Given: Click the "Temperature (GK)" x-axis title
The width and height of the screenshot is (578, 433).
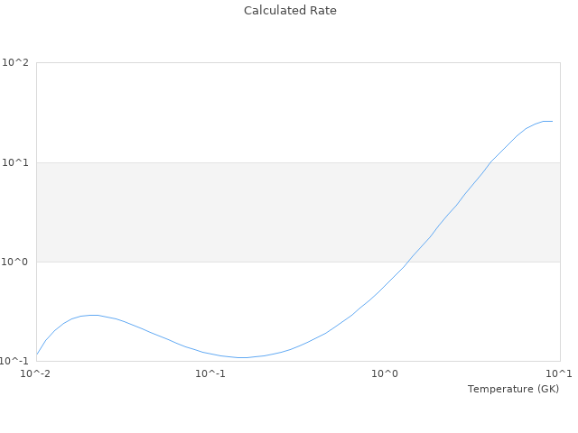Looking at the screenshot, I should (x=513, y=389).
